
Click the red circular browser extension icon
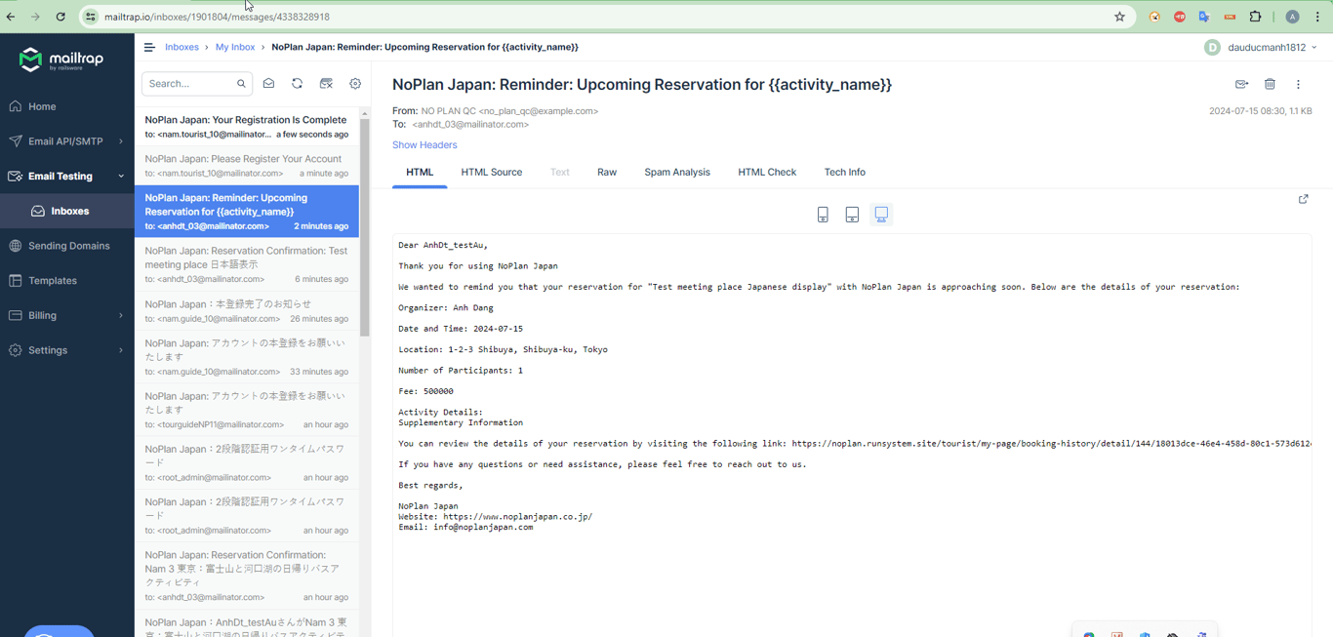(1180, 17)
